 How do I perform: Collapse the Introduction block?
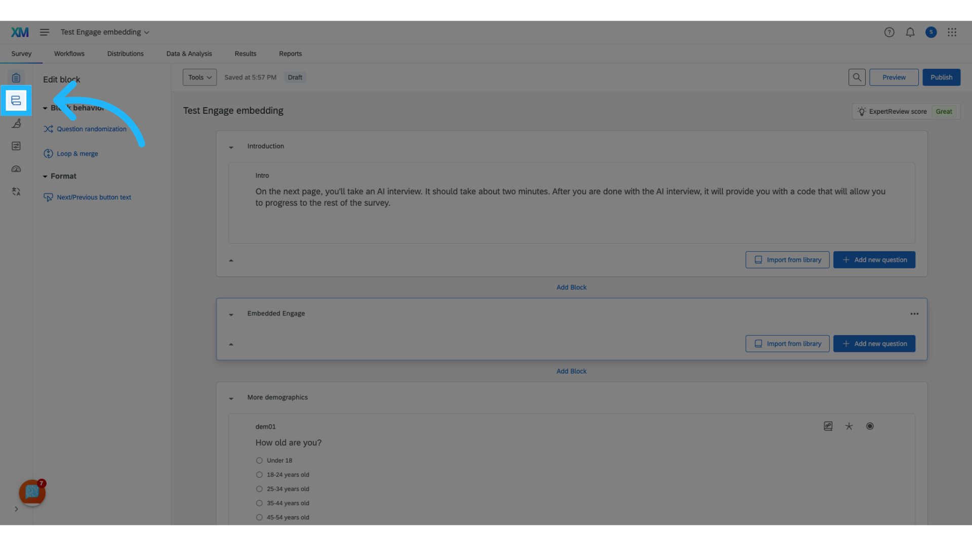(x=231, y=147)
